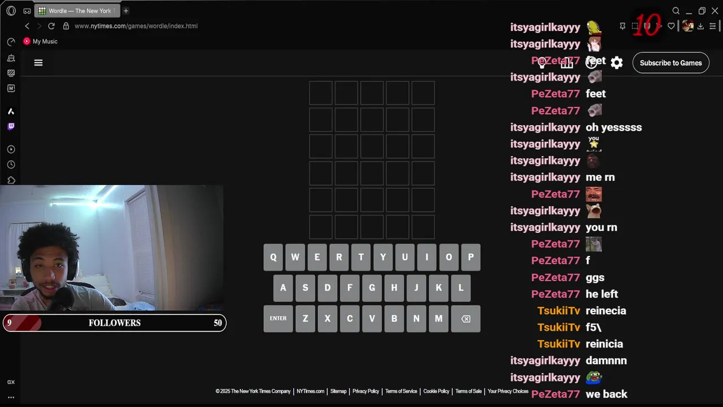Open Wordle settings gear
723x407 pixels.
pos(617,63)
